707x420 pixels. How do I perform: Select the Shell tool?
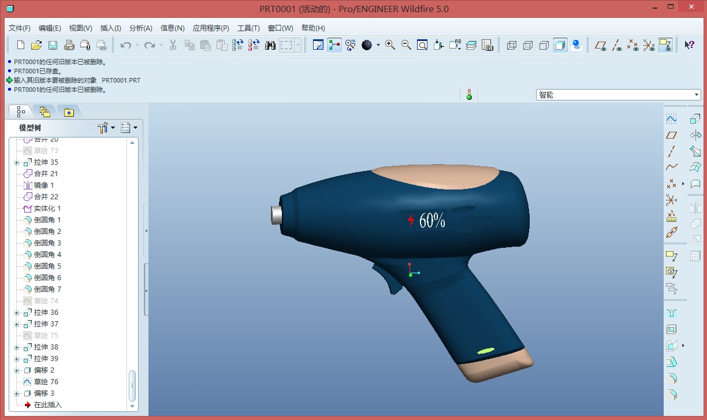coord(671,330)
